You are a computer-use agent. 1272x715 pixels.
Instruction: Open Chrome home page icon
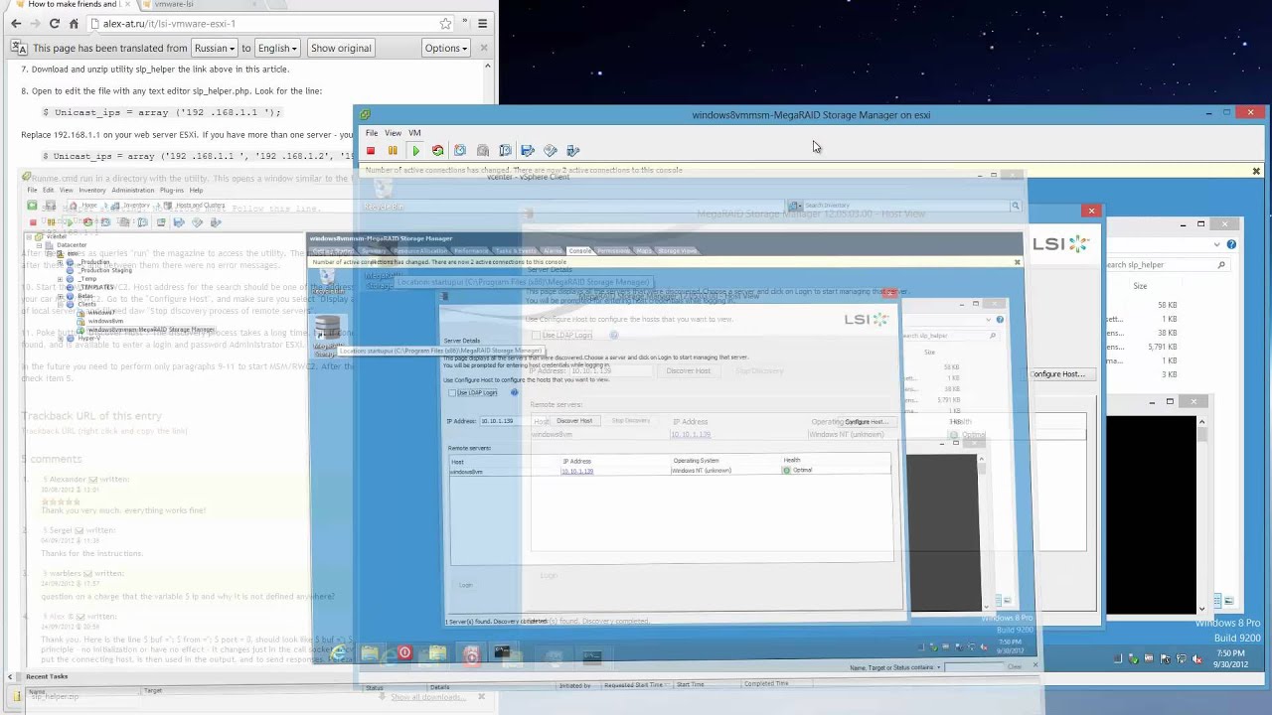pos(74,24)
